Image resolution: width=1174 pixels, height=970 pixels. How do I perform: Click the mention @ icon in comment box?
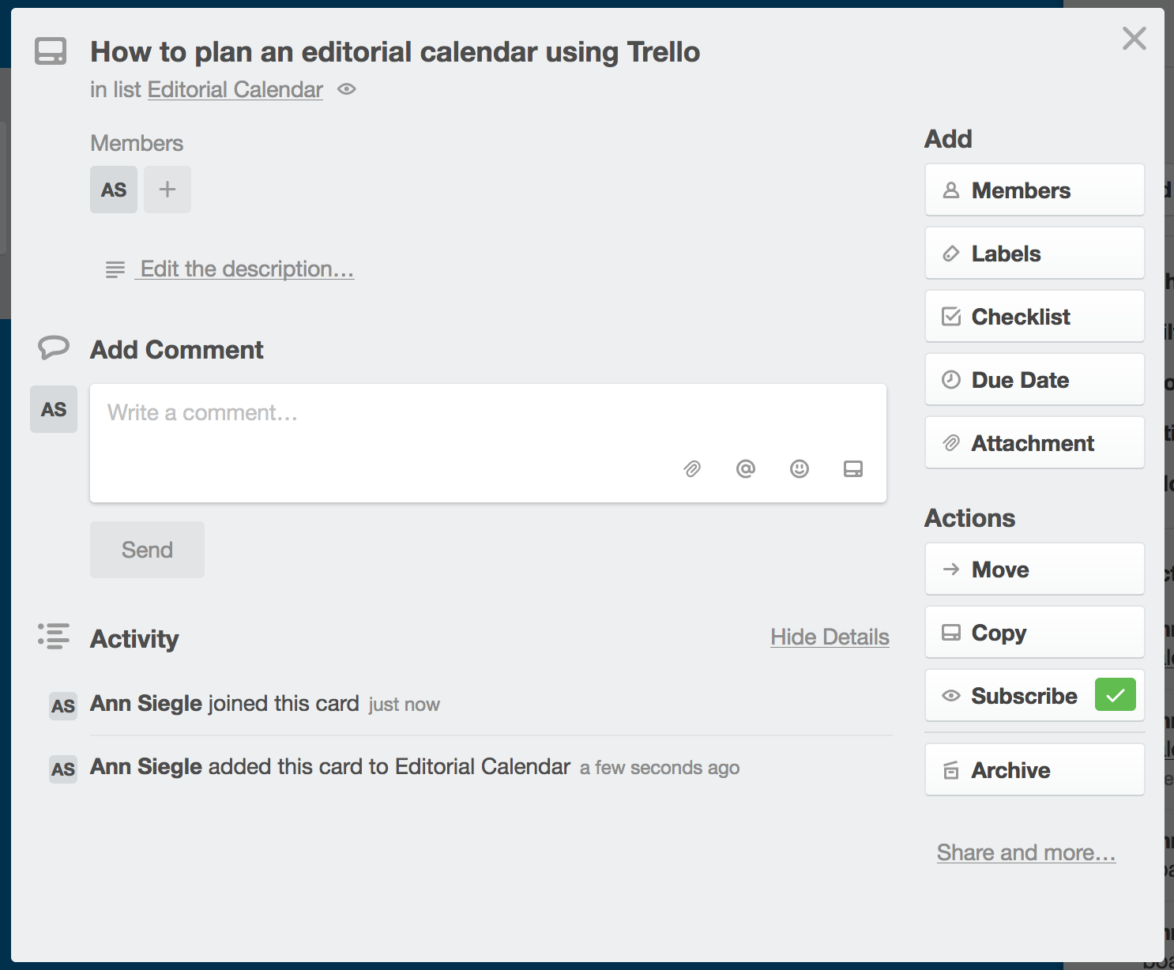(x=746, y=469)
